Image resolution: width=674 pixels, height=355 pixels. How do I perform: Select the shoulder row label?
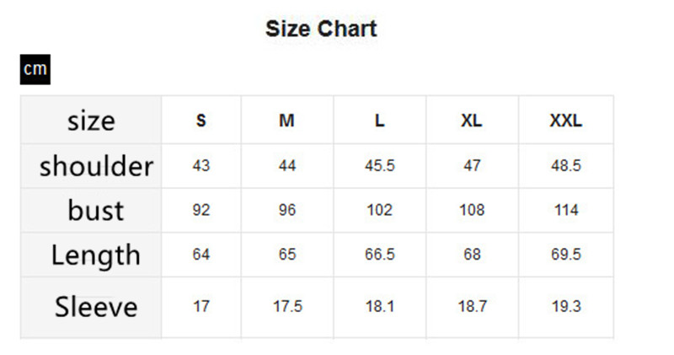pyautogui.click(x=96, y=166)
